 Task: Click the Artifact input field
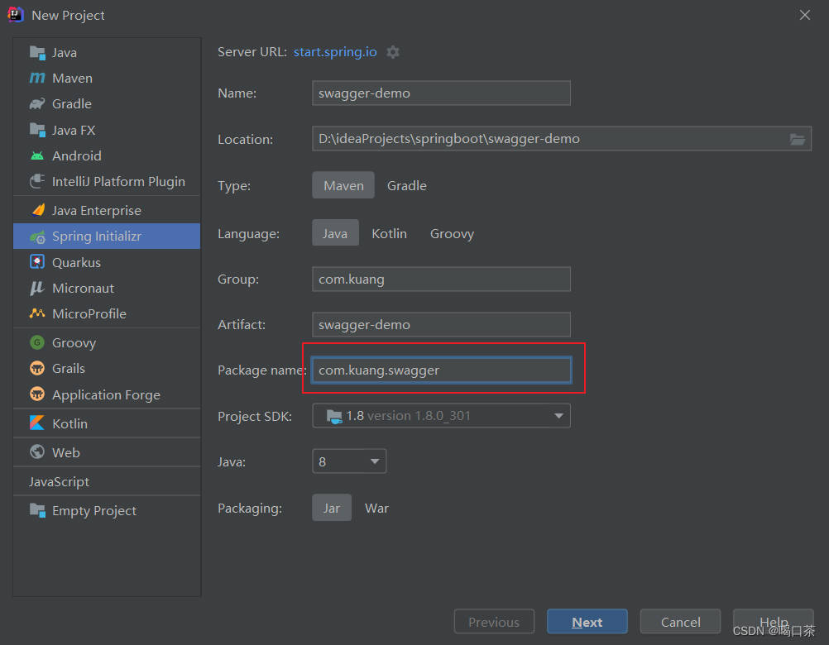pyautogui.click(x=442, y=324)
